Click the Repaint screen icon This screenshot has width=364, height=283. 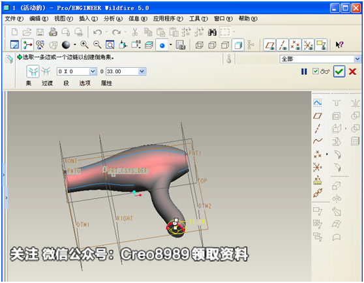click(x=15, y=45)
